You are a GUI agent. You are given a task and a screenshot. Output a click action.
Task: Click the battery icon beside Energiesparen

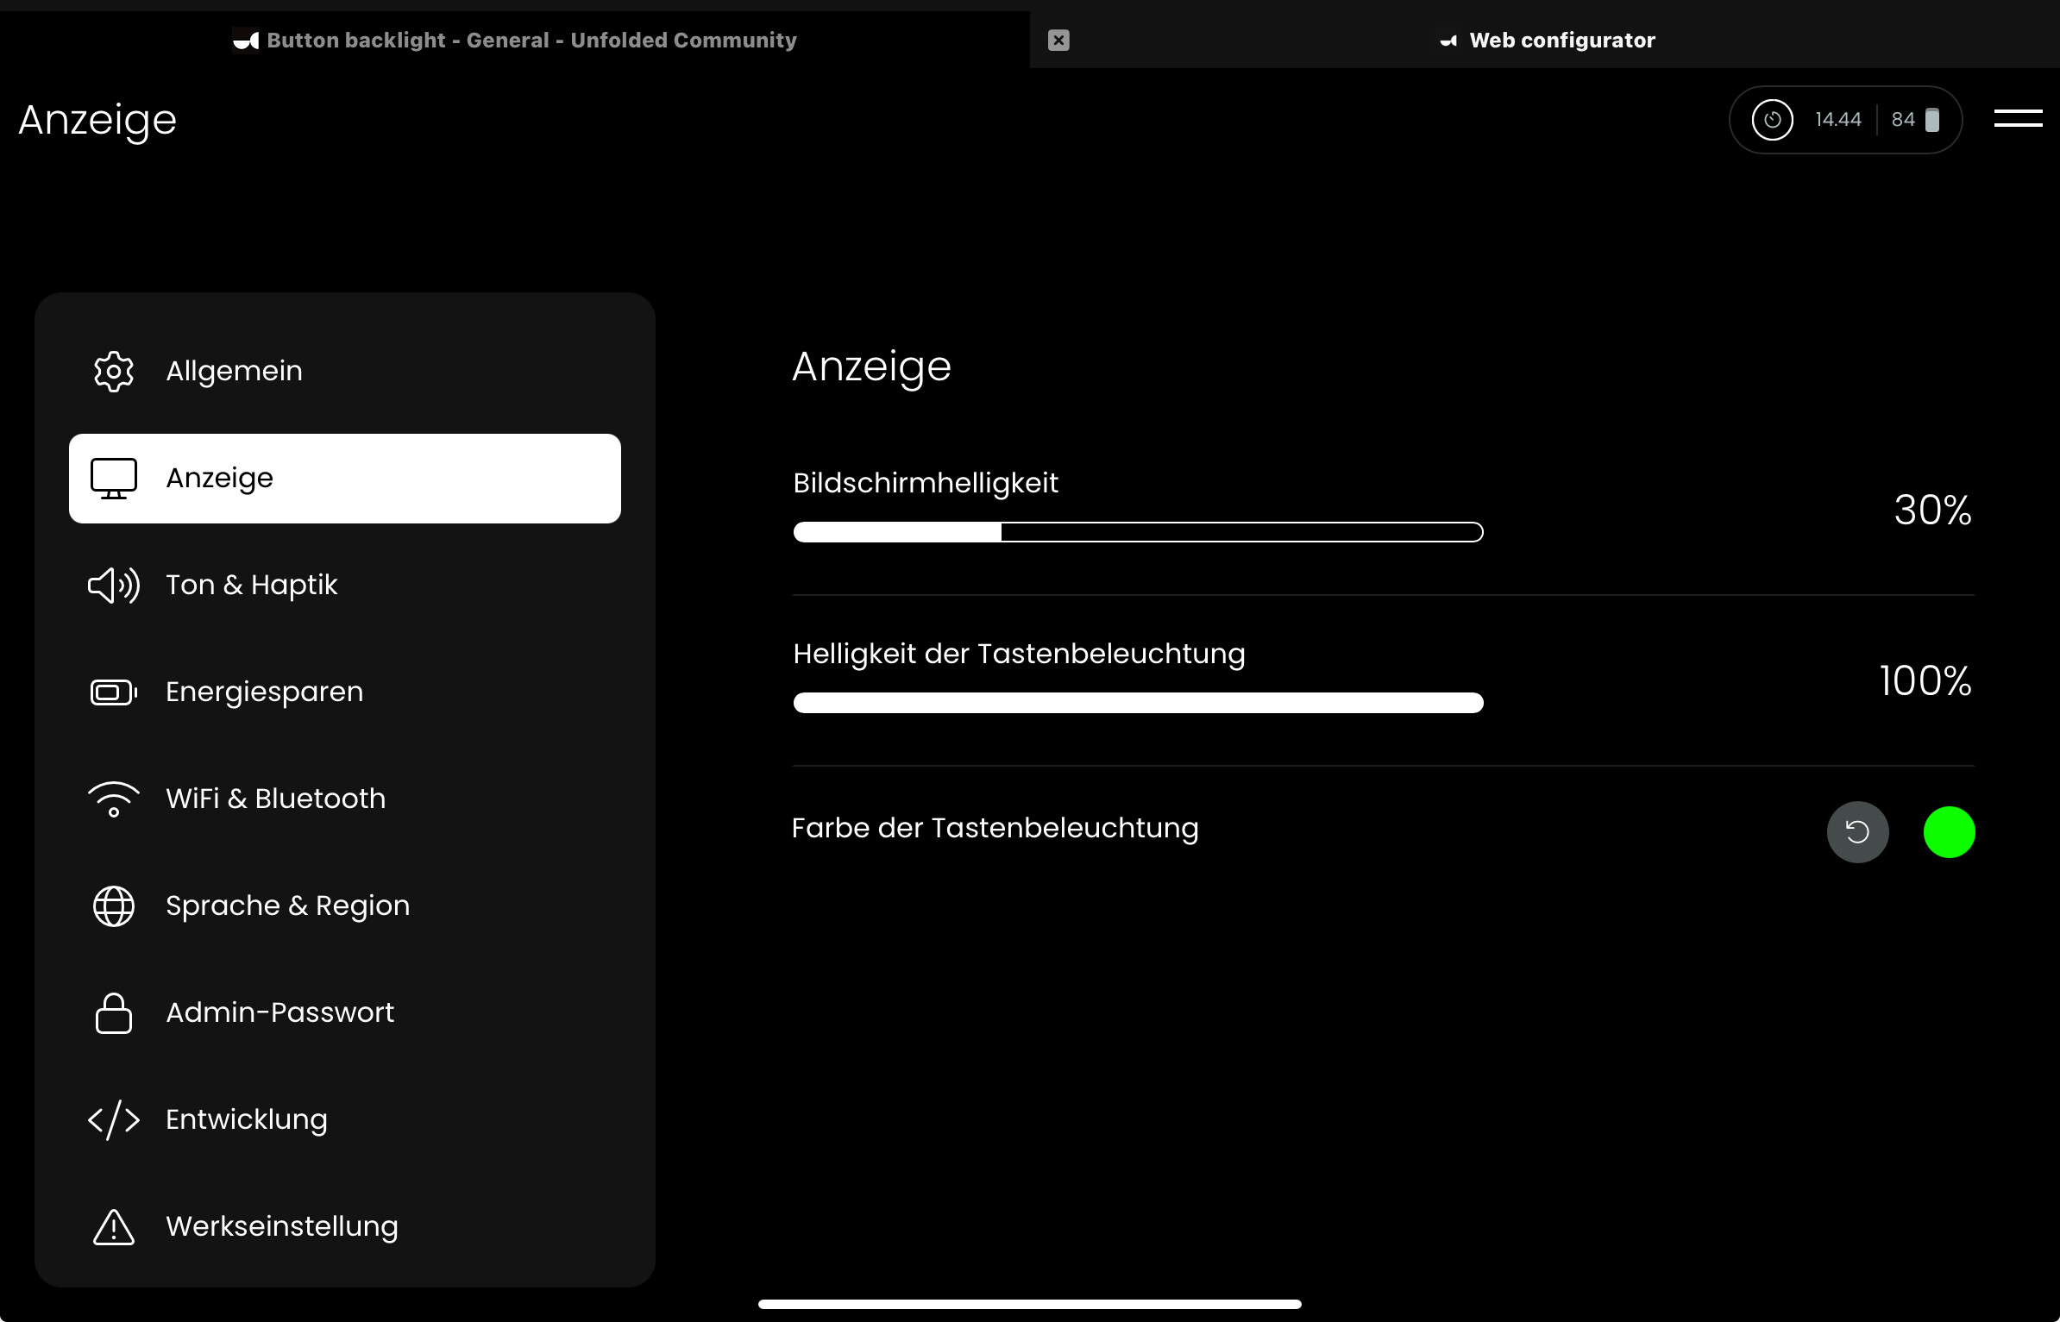tap(114, 692)
